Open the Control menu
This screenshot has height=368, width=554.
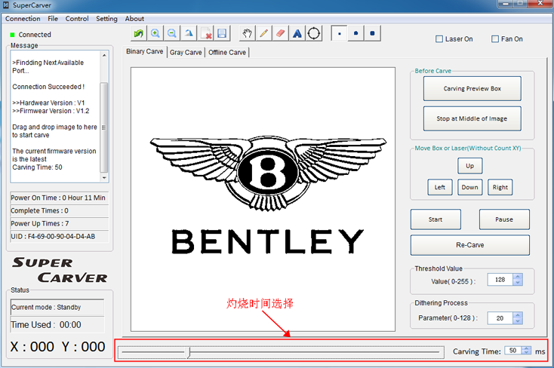tap(77, 19)
